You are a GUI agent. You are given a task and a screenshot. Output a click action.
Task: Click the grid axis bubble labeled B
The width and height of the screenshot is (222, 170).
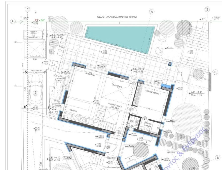coord(217,158)
